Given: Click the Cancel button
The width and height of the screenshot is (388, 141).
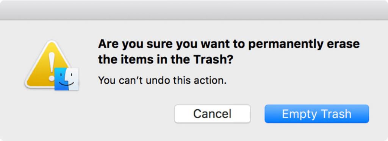Looking at the screenshot, I should point(212,114).
